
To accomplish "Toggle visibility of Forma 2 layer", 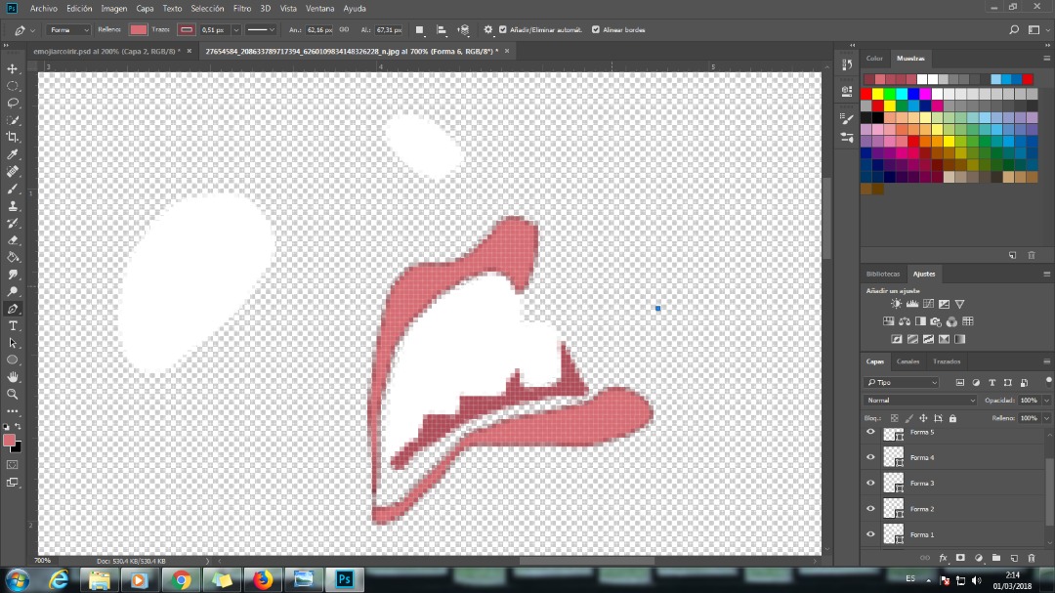I will coord(870,508).
